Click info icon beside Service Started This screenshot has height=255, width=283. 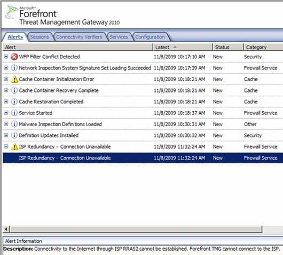tap(14, 113)
